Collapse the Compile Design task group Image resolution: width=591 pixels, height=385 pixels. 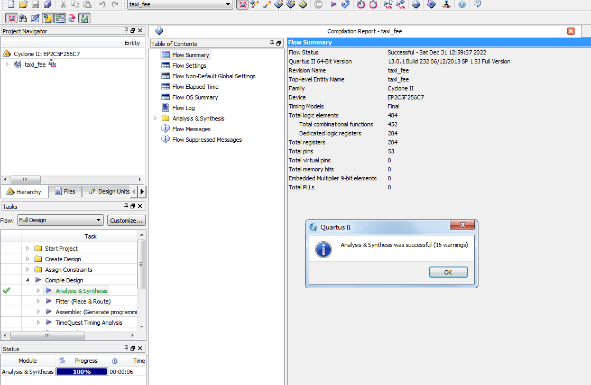27,280
